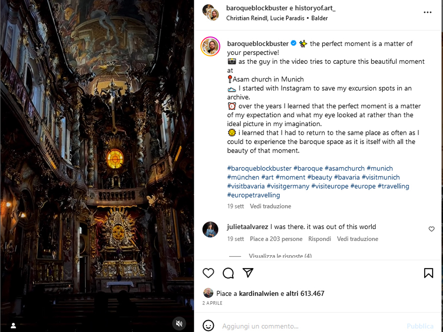Like the post with heart icon
Image resolution: width=443 pixels, height=332 pixels.
pos(209,273)
